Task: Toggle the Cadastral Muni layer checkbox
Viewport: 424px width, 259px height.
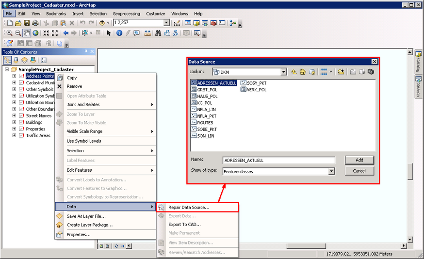Action: click(x=22, y=83)
